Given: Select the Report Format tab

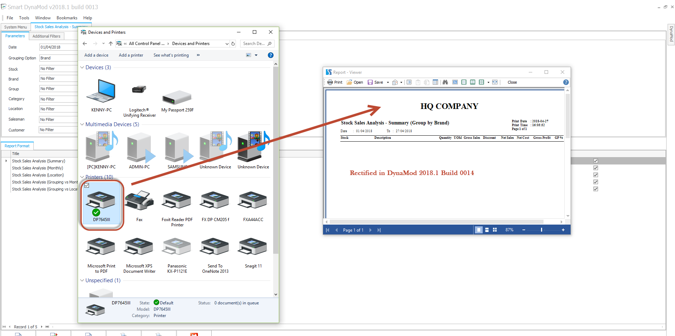Looking at the screenshot, I should coord(17,146).
